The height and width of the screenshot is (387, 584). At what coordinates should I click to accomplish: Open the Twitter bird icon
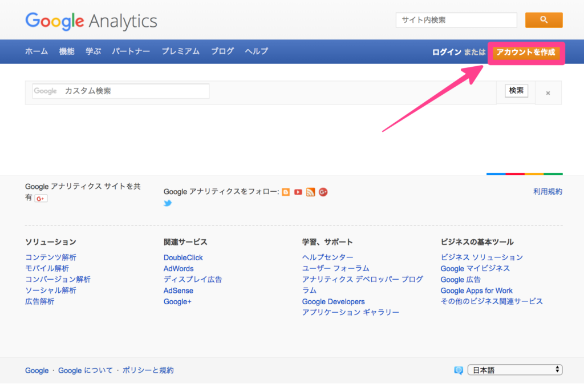(x=168, y=203)
